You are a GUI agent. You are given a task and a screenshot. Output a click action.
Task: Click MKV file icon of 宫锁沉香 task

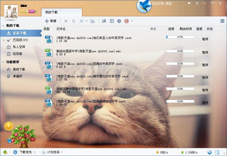(49, 90)
